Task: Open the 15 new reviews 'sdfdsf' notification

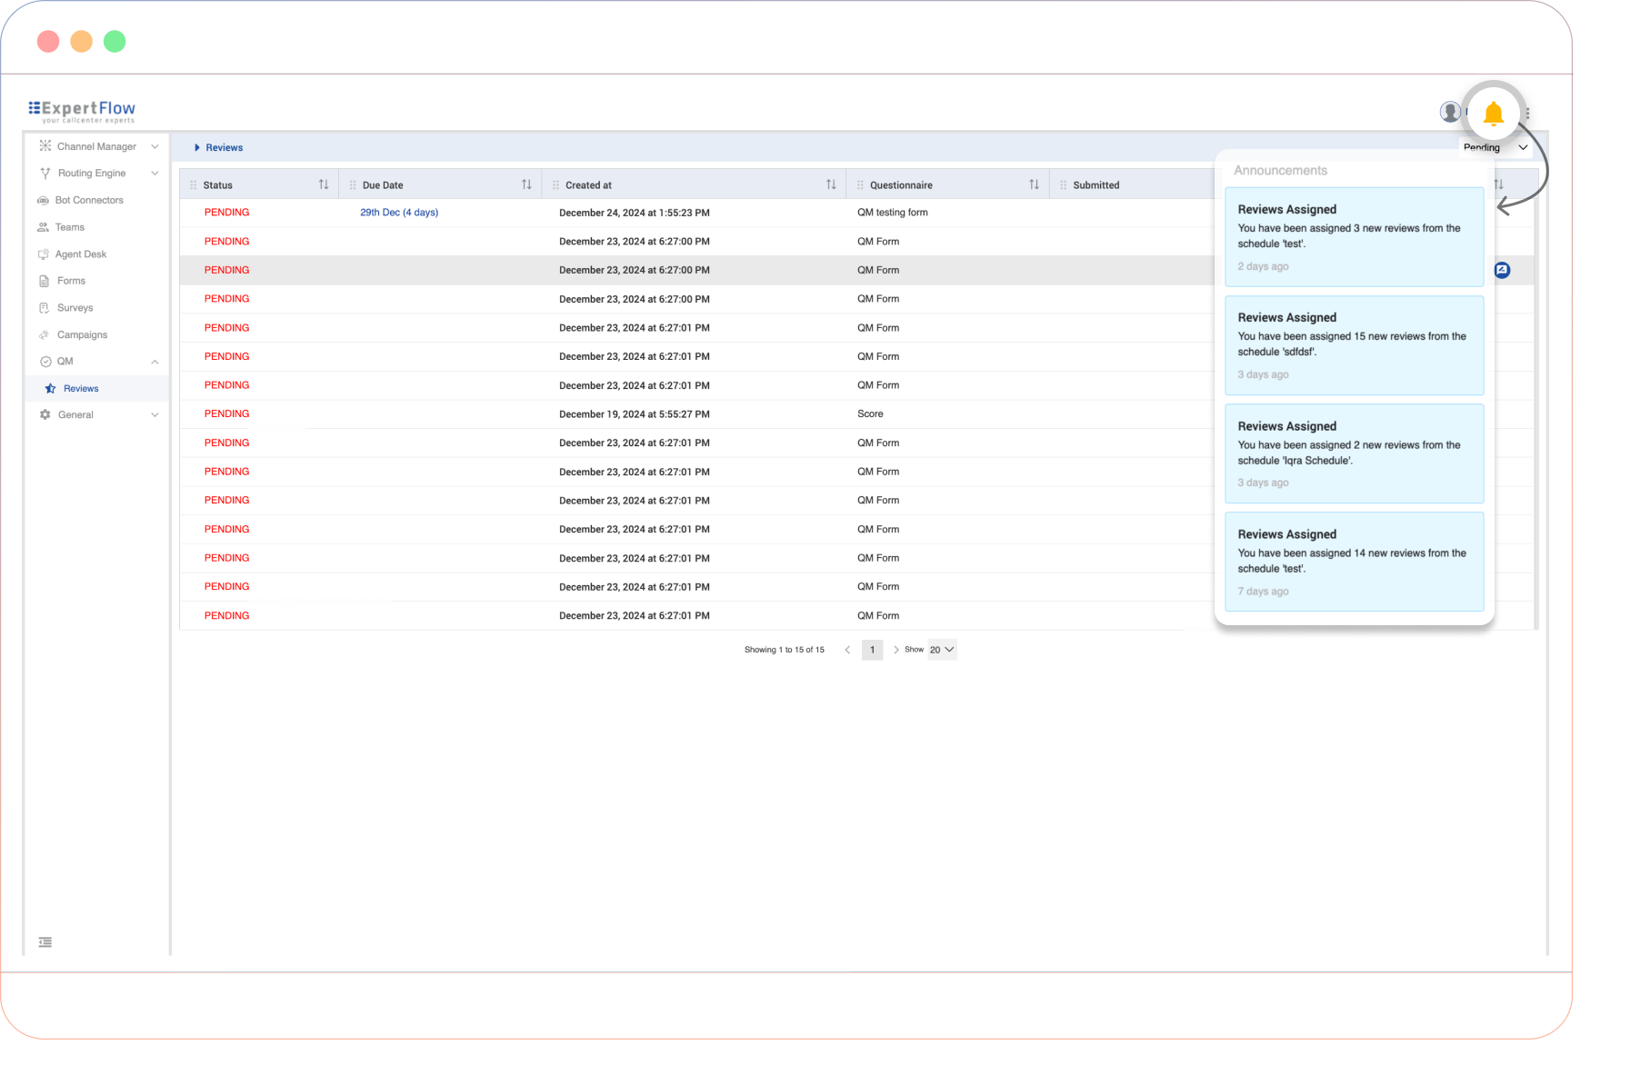Action: click(1354, 345)
